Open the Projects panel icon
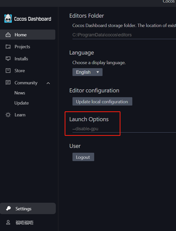Image resolution: width=176 pixels, height=231 pixels. tap(8, 46)
